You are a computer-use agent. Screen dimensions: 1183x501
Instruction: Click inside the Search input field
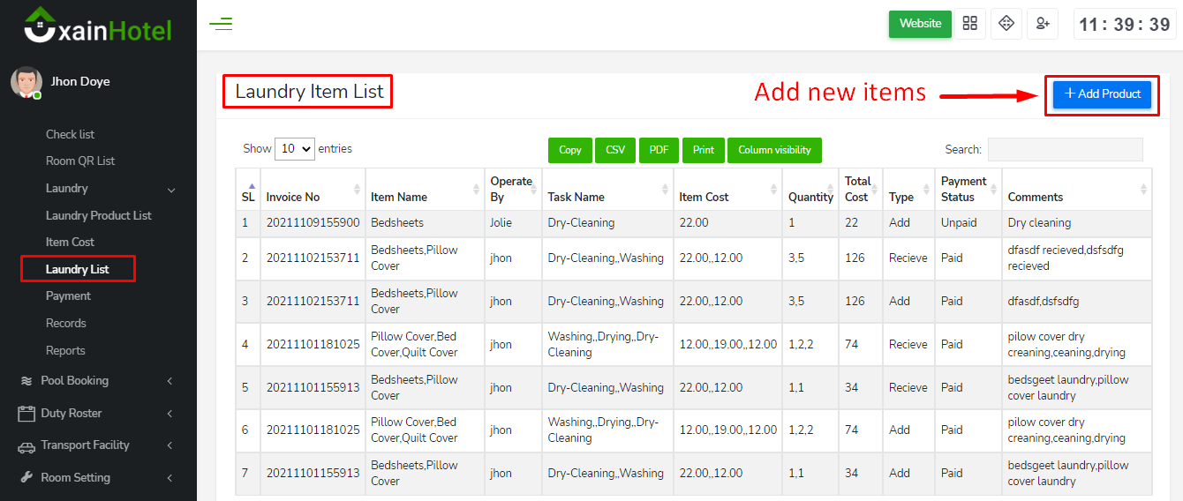click(1065, 150)
